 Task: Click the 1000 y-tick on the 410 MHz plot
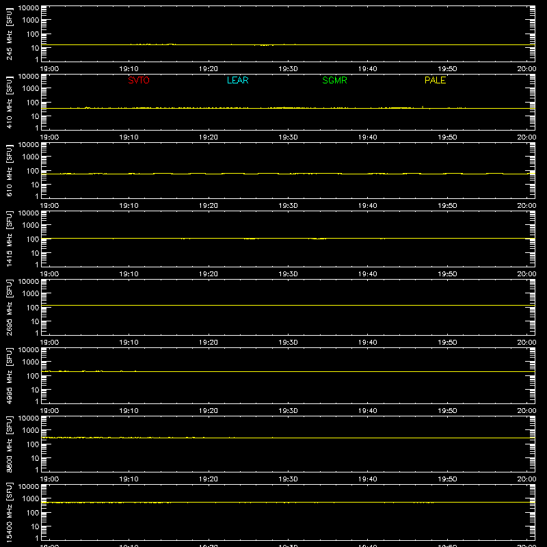pos(31,88)
